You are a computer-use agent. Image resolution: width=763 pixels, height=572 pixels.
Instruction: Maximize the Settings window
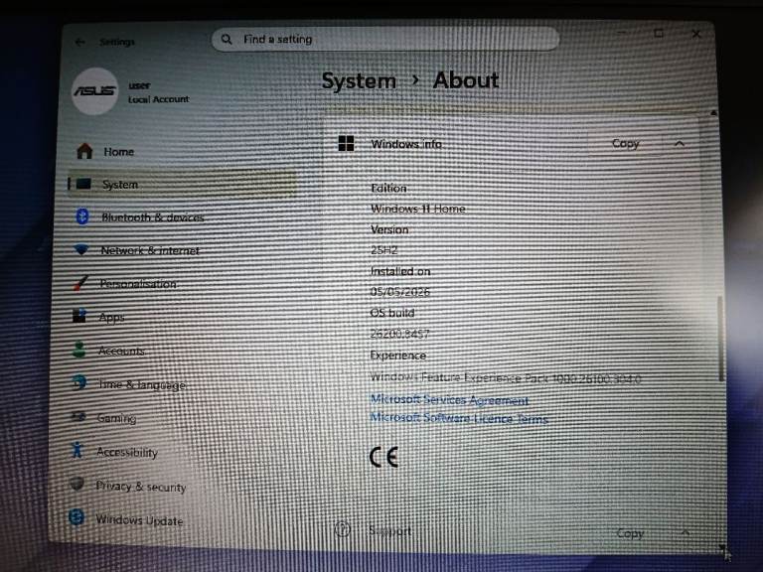coord(659,33)
